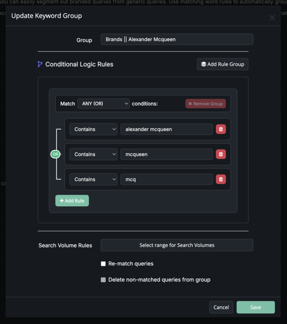Click the Conditional Logic Rules branch icon
The height and width of the screenshot is (324, 287).
[x=40, y=64]
